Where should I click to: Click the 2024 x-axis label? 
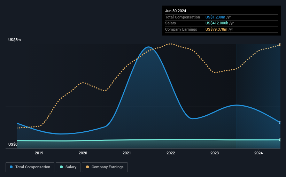coord(258,153)
